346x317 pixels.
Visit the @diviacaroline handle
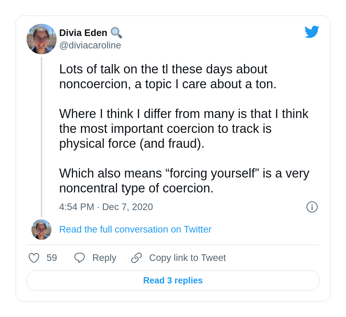click(x=90, y=45)
